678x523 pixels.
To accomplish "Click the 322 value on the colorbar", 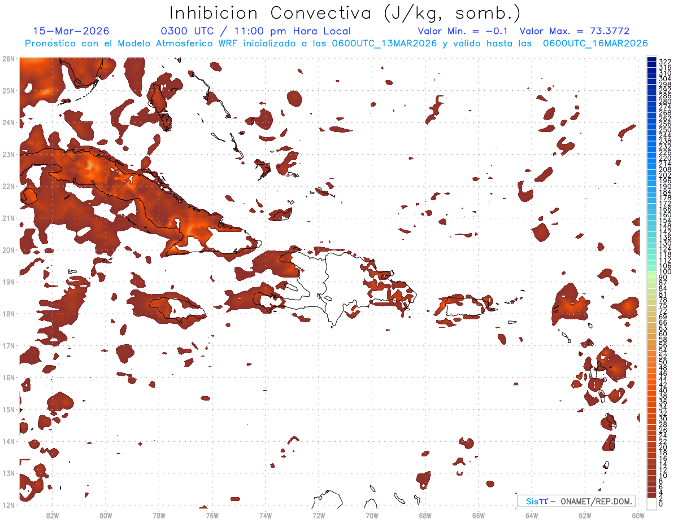I will (x=664, y=61).
